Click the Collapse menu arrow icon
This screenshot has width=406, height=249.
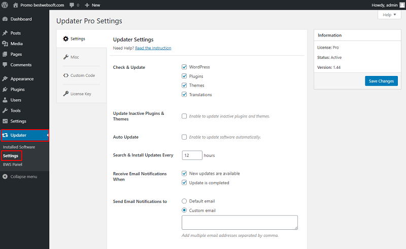5,177
